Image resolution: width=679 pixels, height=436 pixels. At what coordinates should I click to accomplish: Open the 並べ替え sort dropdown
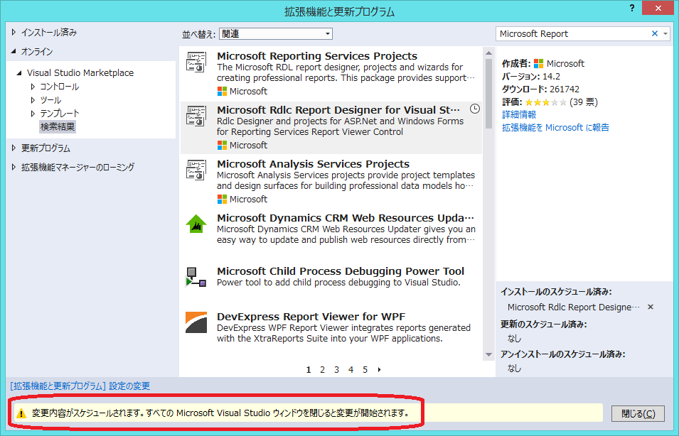(x=276, y=34)
